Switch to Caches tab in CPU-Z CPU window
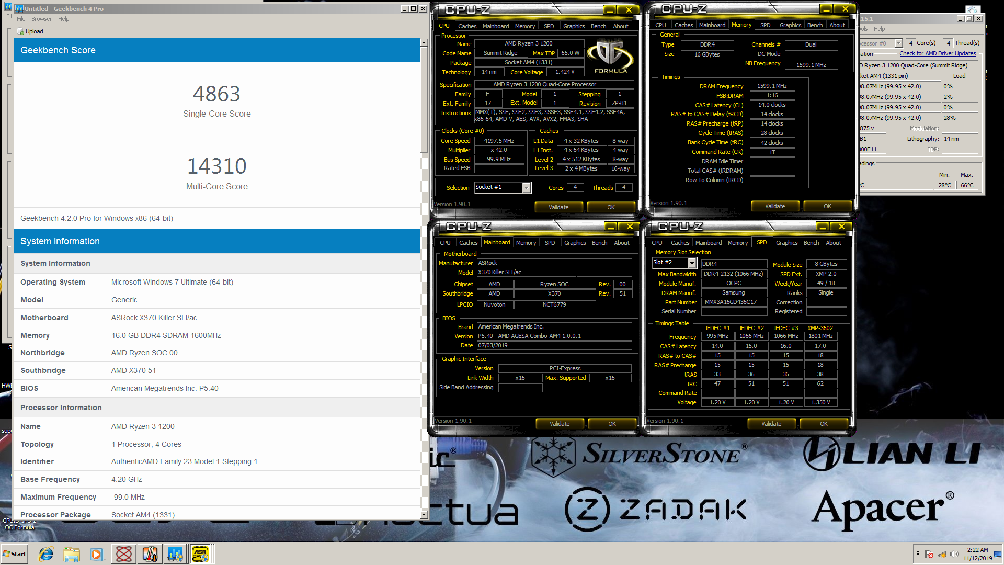The width and height of the screenshot is (1004, 565). click(467, 26)
